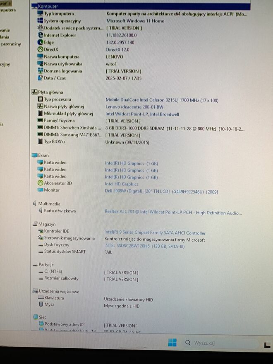Click the Data / Czas icon
The image size is (273, 364).
coord(41,78)
